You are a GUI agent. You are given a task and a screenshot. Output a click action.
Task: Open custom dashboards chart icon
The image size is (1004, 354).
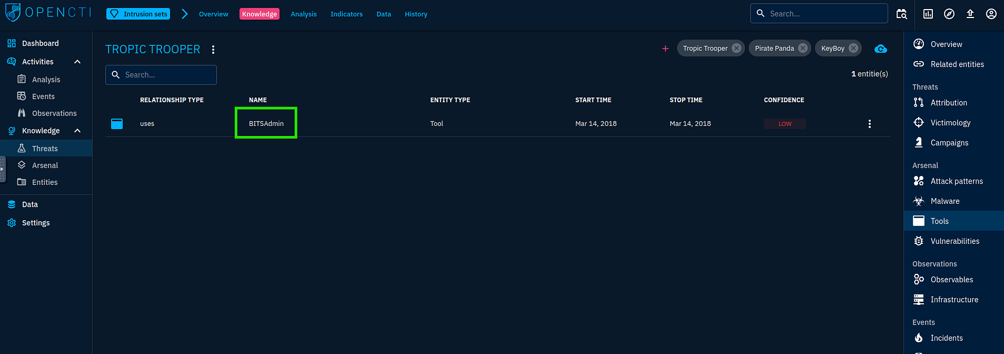[928, 14]
